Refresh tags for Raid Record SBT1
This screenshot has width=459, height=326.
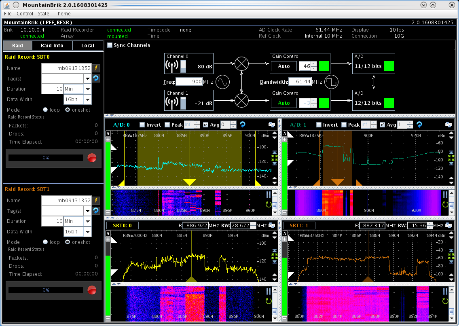click(96, 211)
